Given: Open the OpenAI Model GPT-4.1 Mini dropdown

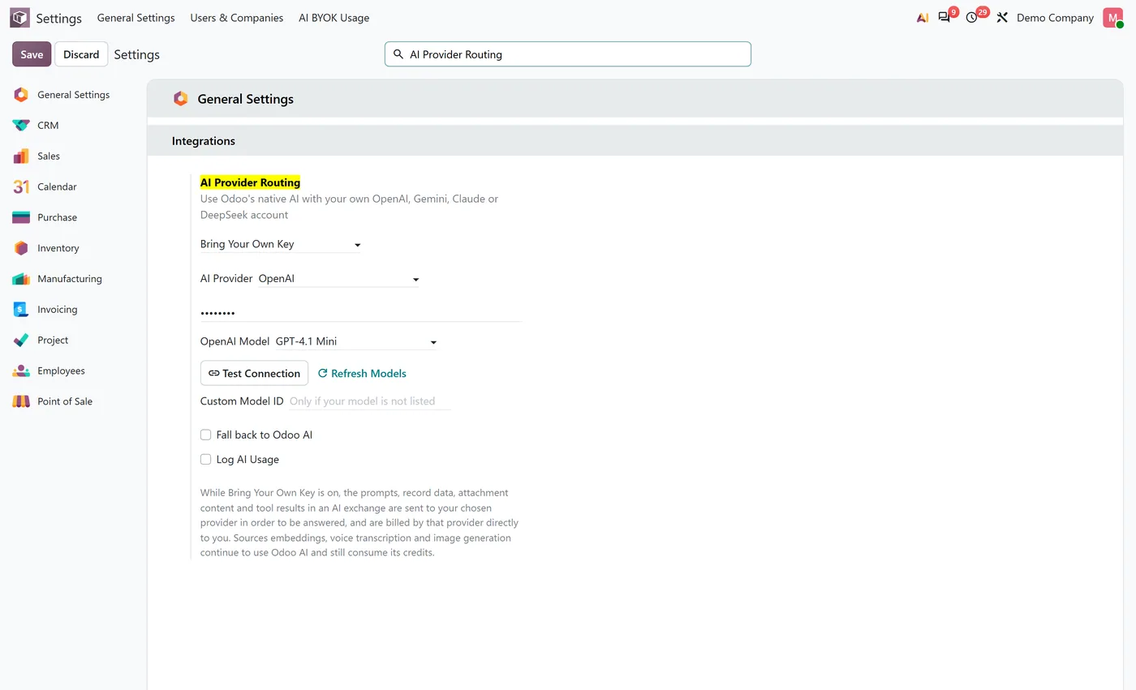Looking at the screenshot, I should click(x=356, y=341).
